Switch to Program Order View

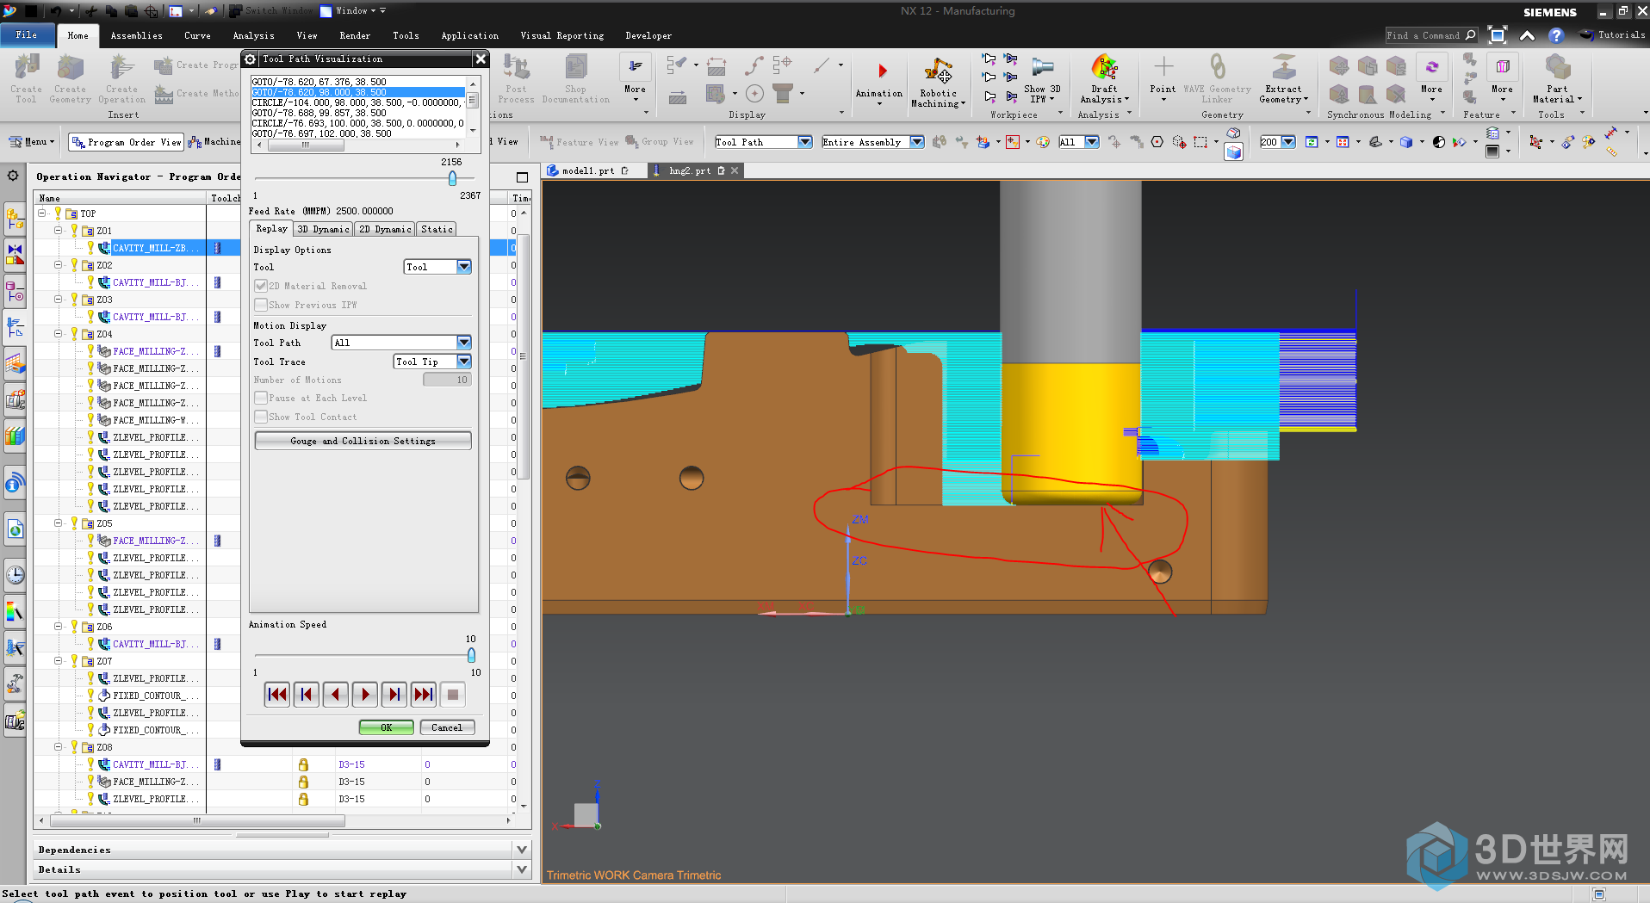(127, 142)
